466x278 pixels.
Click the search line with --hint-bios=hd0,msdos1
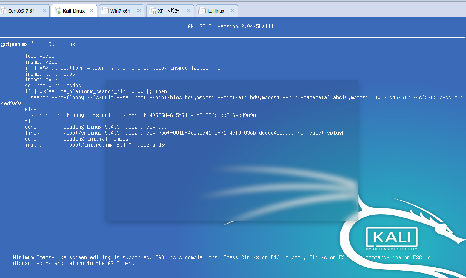tap(247, 97)
